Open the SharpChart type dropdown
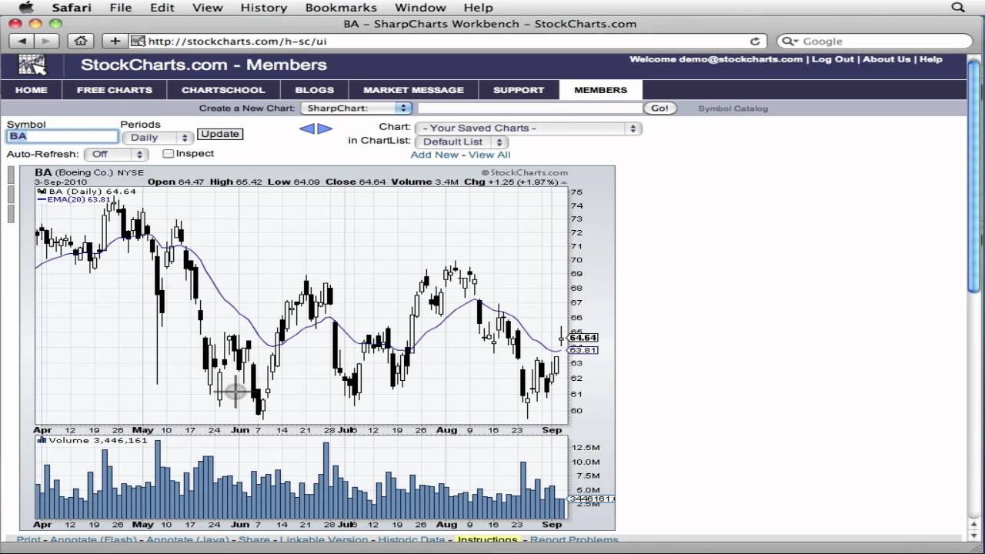The image size is (985, 554). point(356,108)
